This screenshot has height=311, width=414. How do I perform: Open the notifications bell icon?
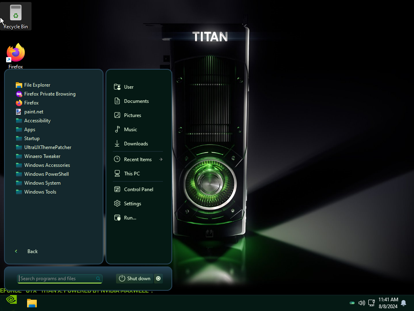click(403, 303)
